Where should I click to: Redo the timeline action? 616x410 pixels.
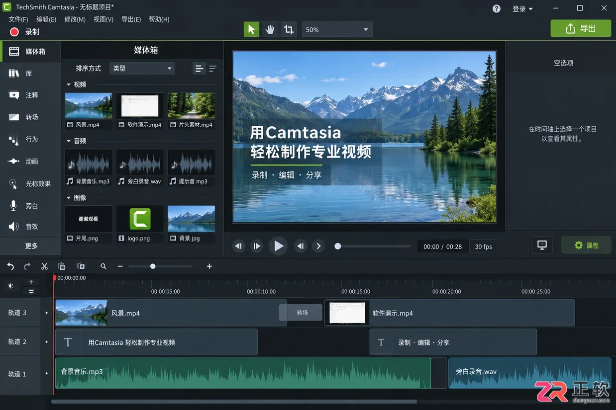tap(27, 266)
